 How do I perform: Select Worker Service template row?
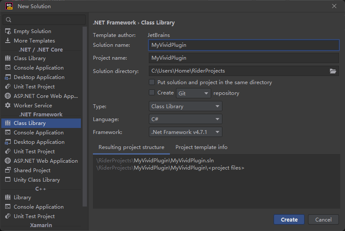(41, 105)
